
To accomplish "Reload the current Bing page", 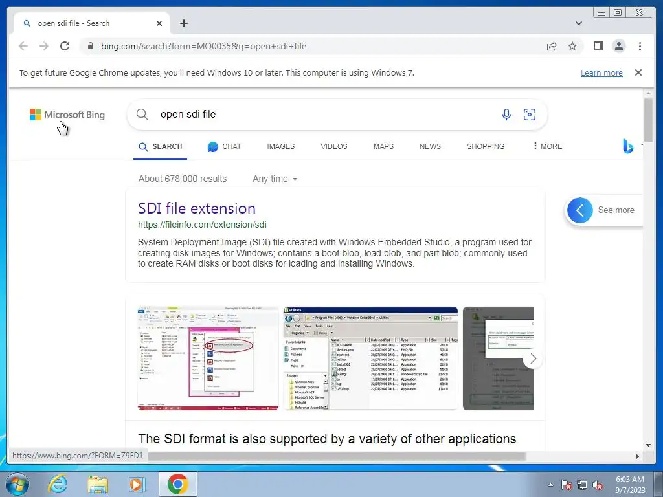I will (65, 46).
